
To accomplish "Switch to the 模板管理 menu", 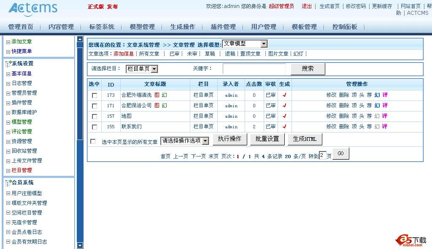I will pos(304,26).
